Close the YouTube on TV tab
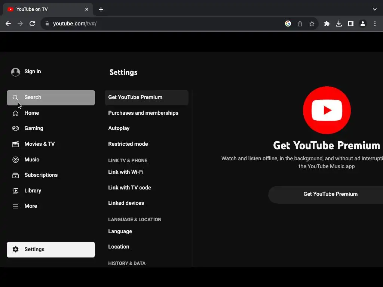The height and width of the screenshot is (287, 383). pyautogui.click(x=87, y=9)
